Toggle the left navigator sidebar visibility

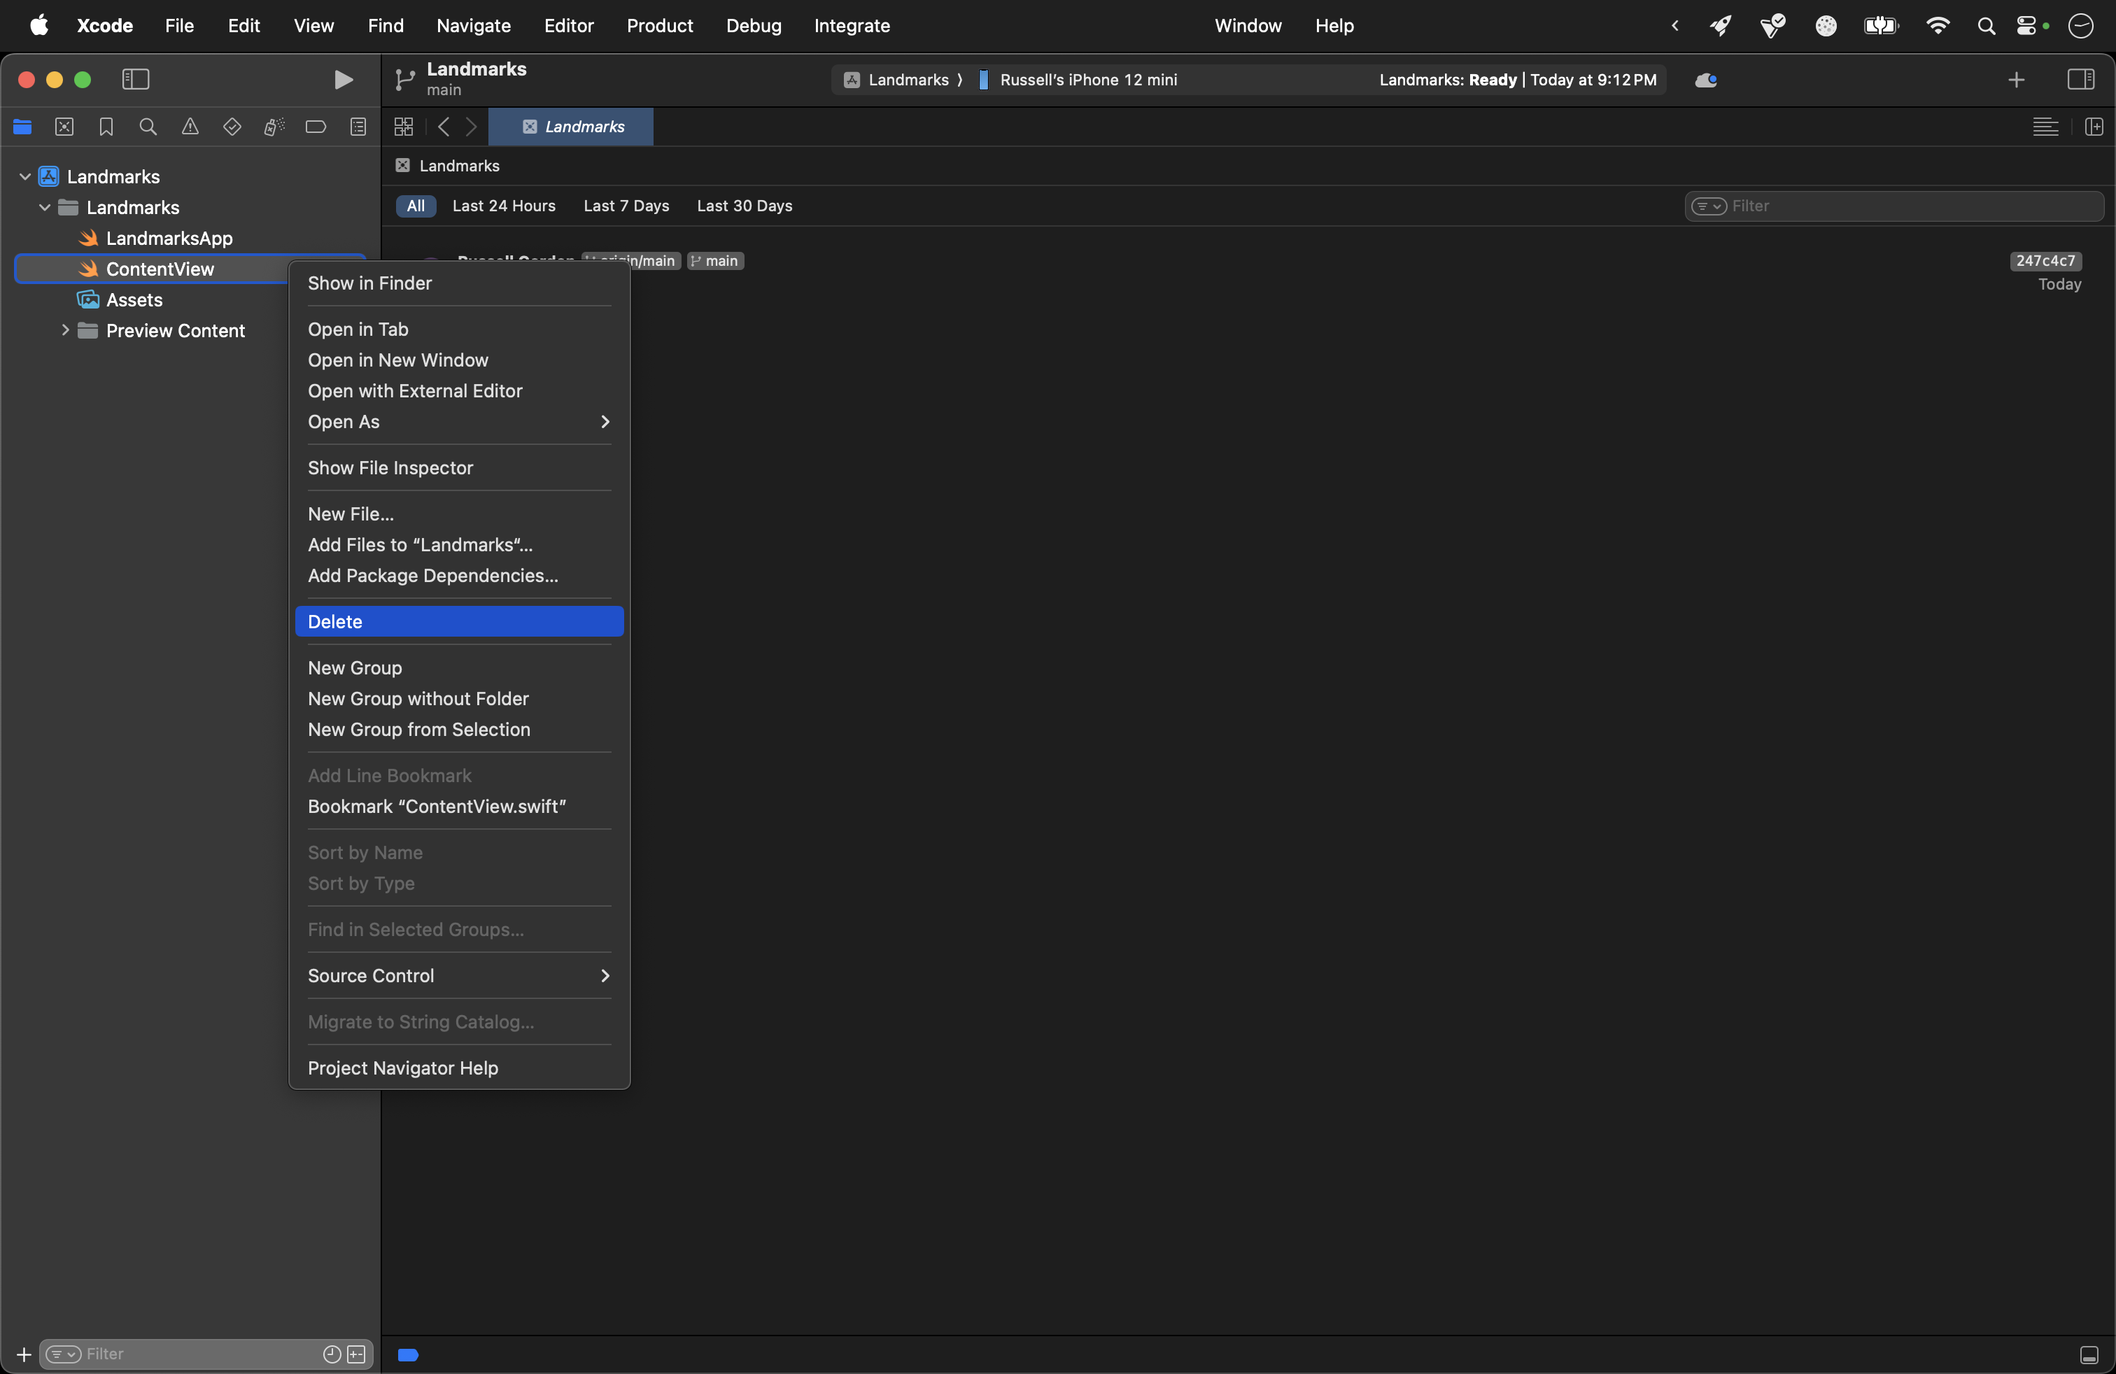[135, 80]
